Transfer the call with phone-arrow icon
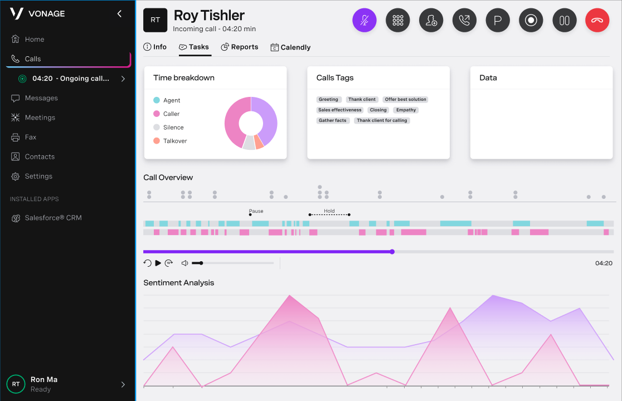The height and width of the screenshot is (401, 622). pyautogui.click(x=464, y=20)
